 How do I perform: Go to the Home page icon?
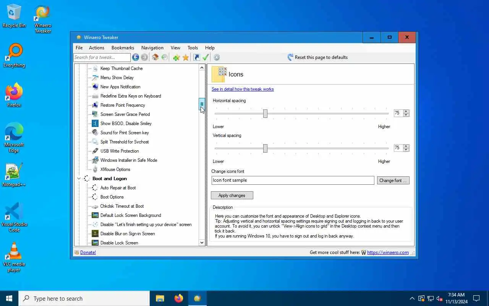[155, 57]
